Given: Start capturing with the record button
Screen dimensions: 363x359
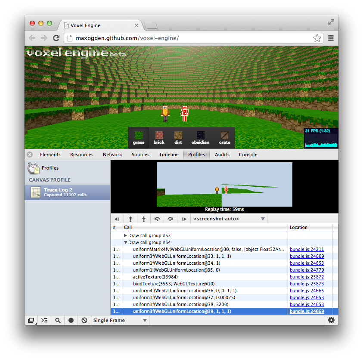Looking at the screenshot, I should [71, 320].
